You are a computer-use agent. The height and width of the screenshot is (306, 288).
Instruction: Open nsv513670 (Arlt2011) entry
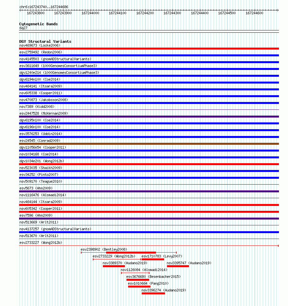[x=39, y=236]
